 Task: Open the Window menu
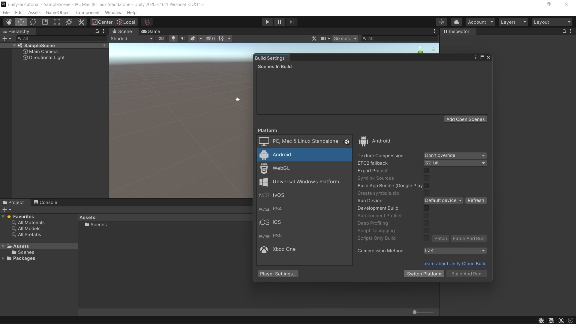113,12
